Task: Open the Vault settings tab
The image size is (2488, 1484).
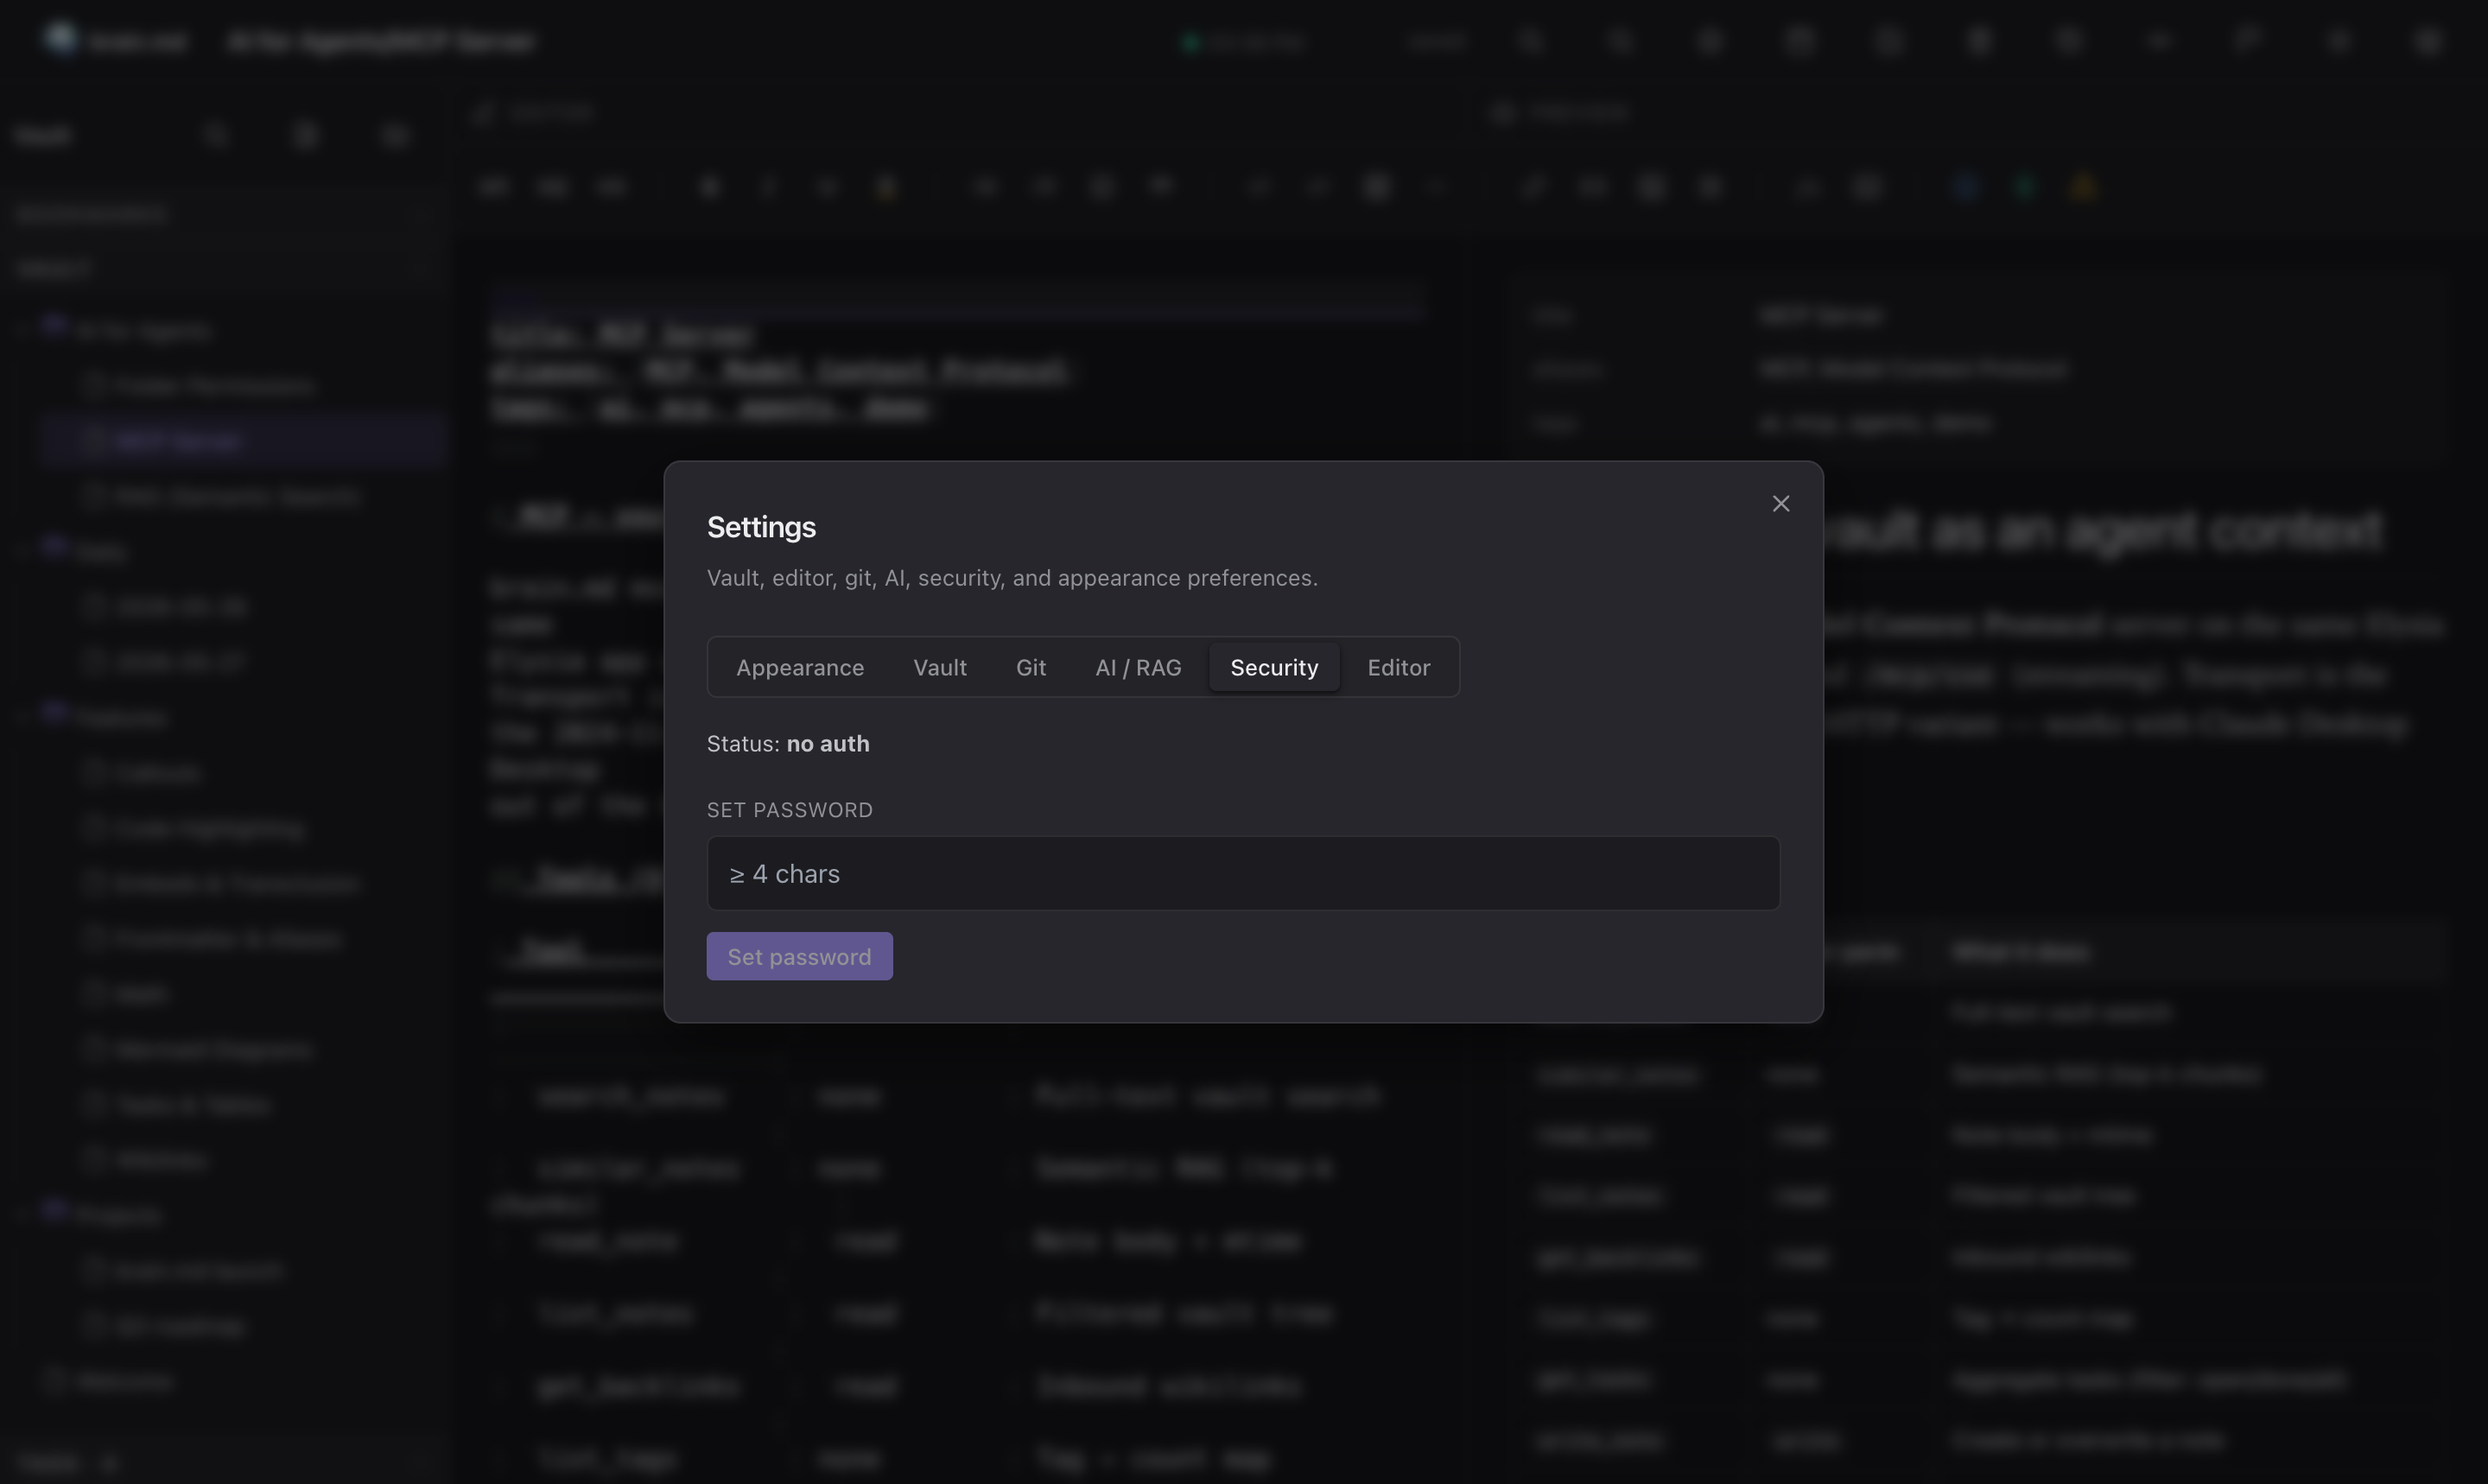Action: [940, 667]
